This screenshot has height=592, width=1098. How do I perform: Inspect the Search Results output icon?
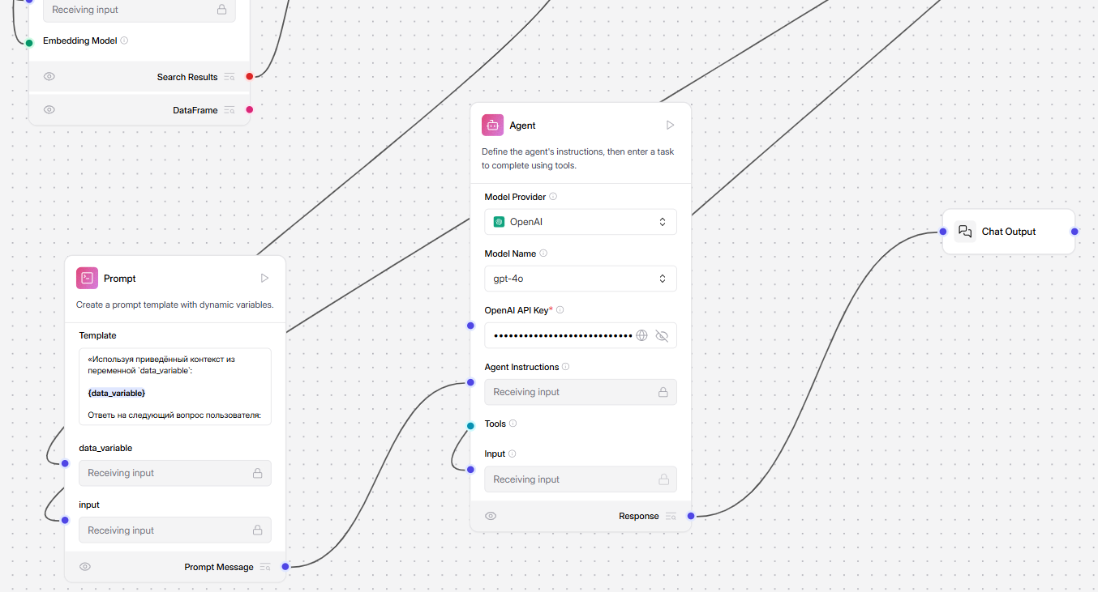point(229,78)
